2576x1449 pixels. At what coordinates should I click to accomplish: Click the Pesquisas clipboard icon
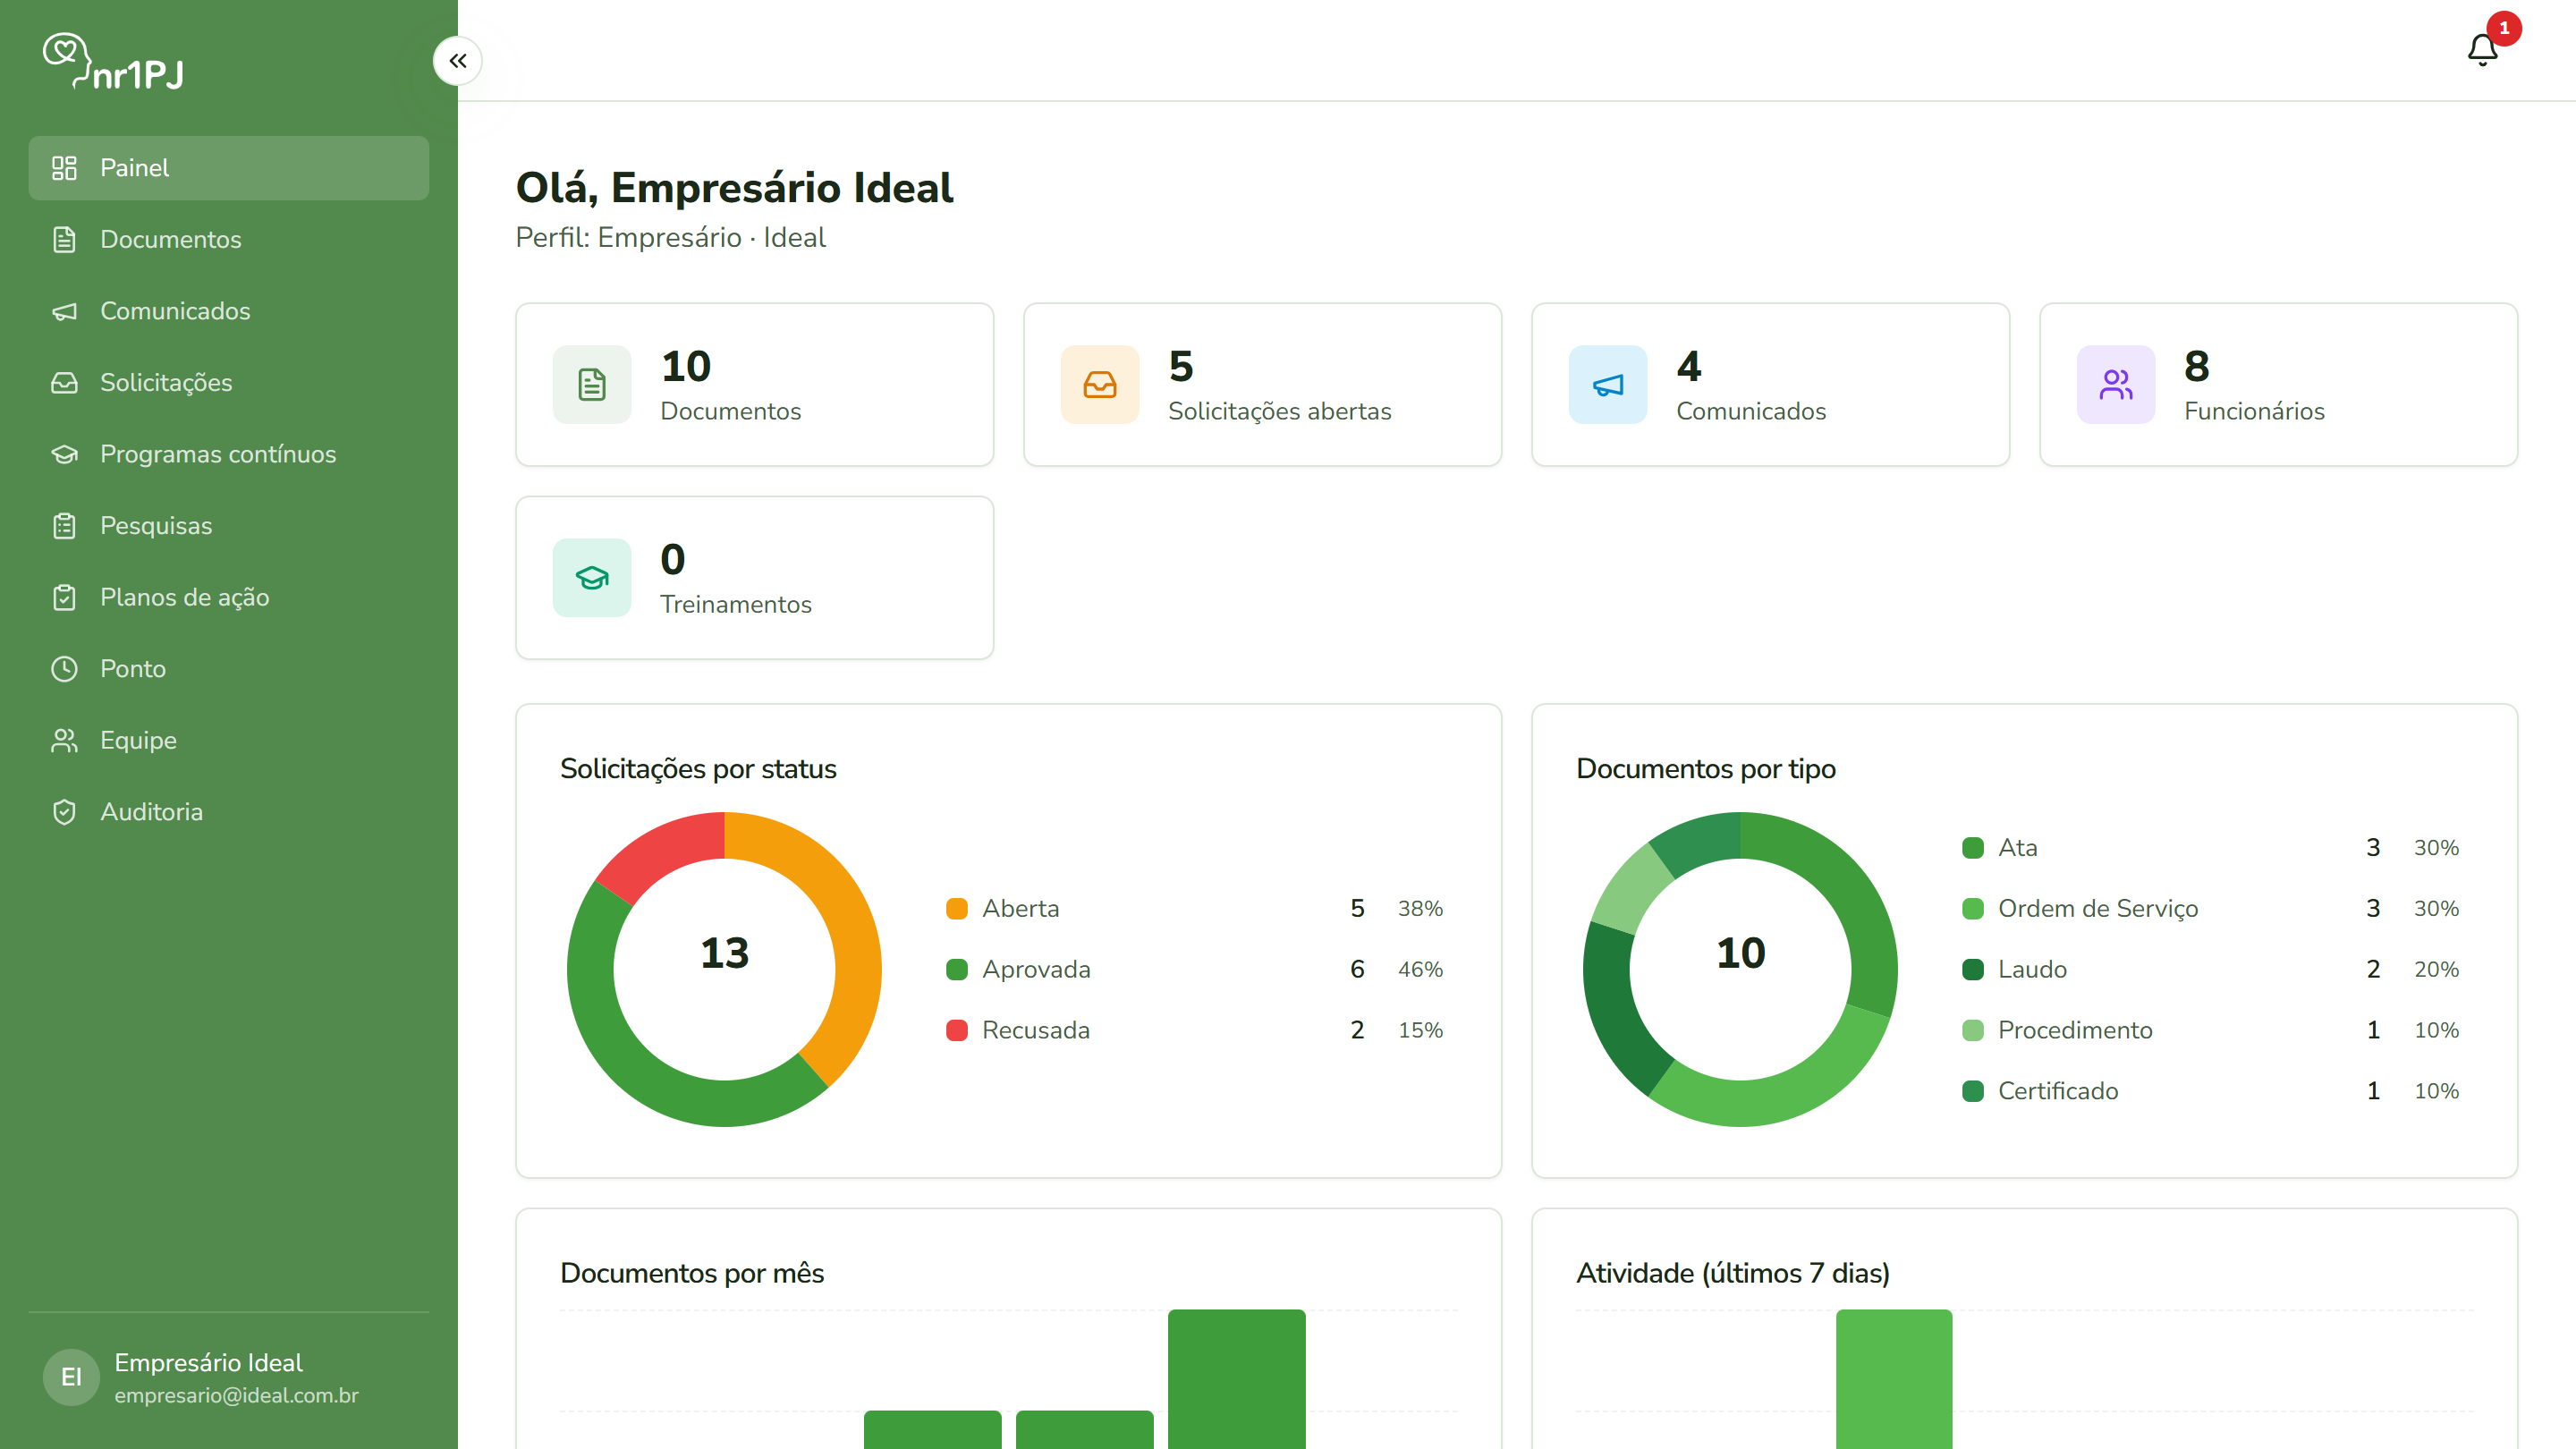(64, 525)
